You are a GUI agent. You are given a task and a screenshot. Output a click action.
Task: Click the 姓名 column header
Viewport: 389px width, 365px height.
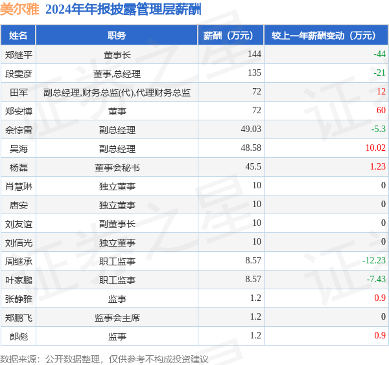pos(18,36)
